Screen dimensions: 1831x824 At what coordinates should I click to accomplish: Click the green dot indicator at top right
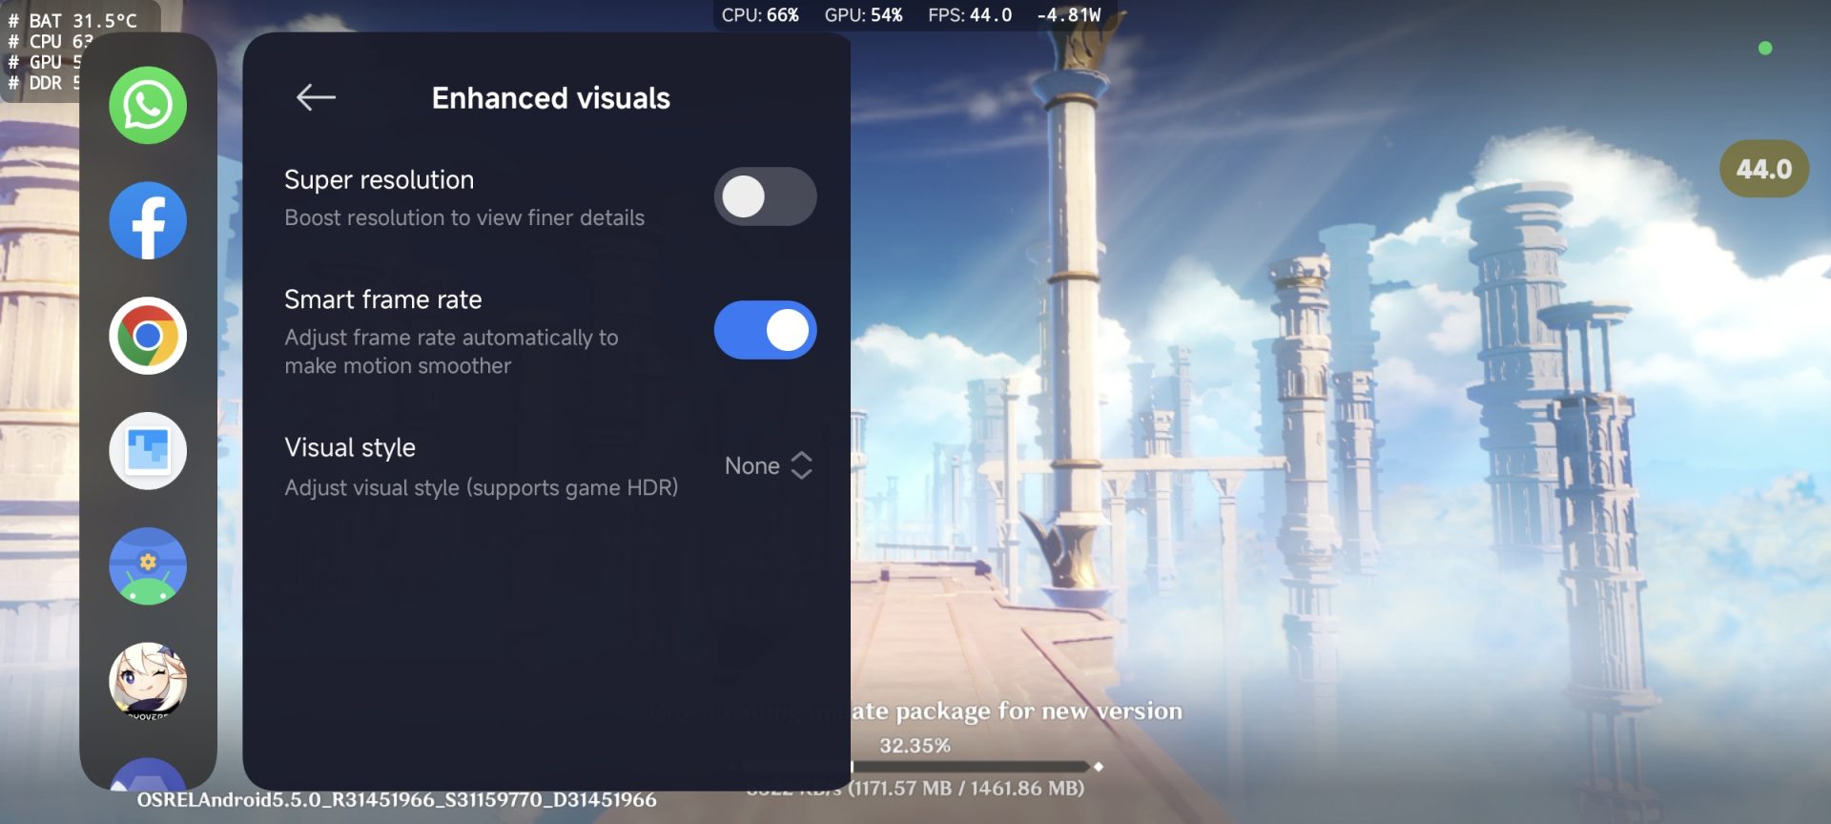[x=1764, y=49]
